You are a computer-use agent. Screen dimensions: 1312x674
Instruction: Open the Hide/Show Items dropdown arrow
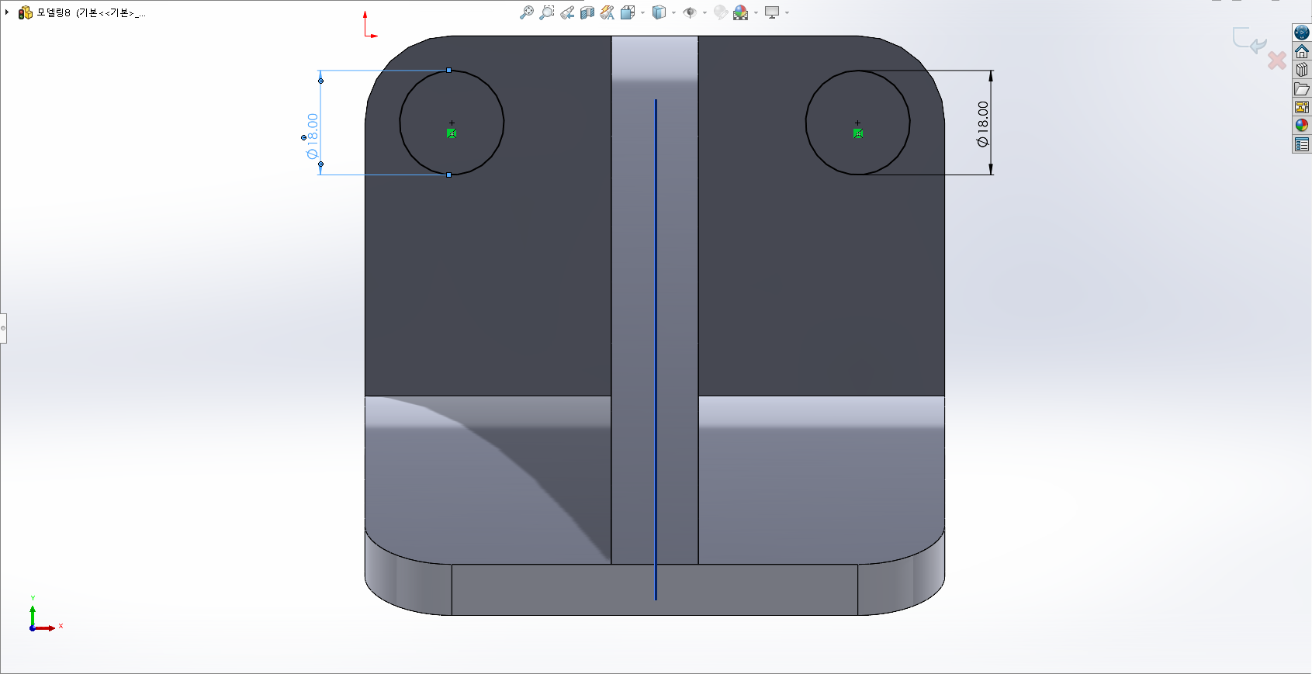point(704,12)
